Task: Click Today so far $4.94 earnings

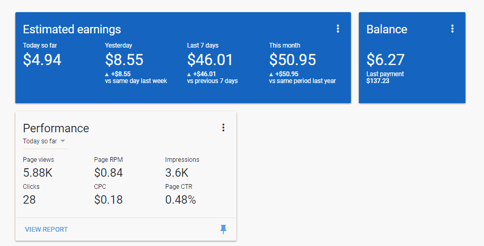Action: 42,59
